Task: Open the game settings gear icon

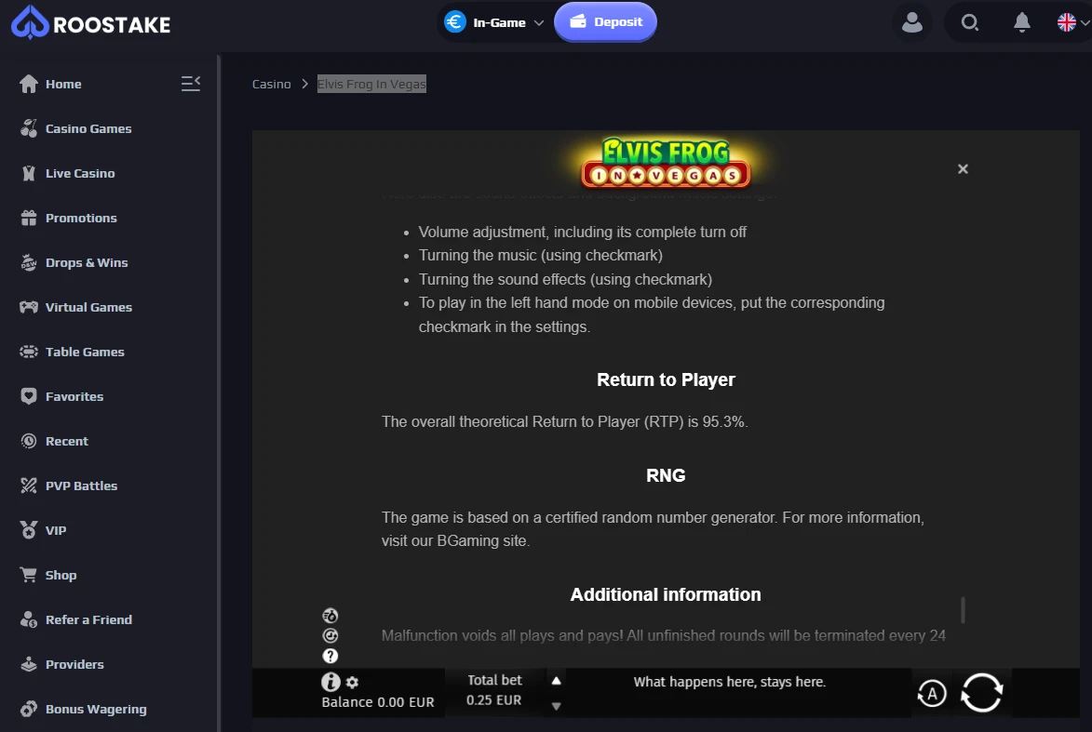Action: tap(353, 683)
